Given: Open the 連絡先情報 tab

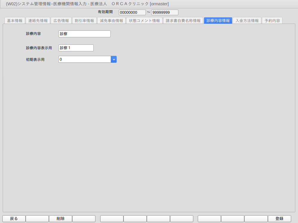Looking at the screenshot, I should click(38, 21).
